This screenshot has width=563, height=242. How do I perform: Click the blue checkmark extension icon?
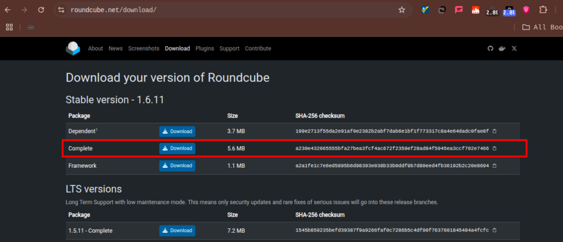point(426,10)
